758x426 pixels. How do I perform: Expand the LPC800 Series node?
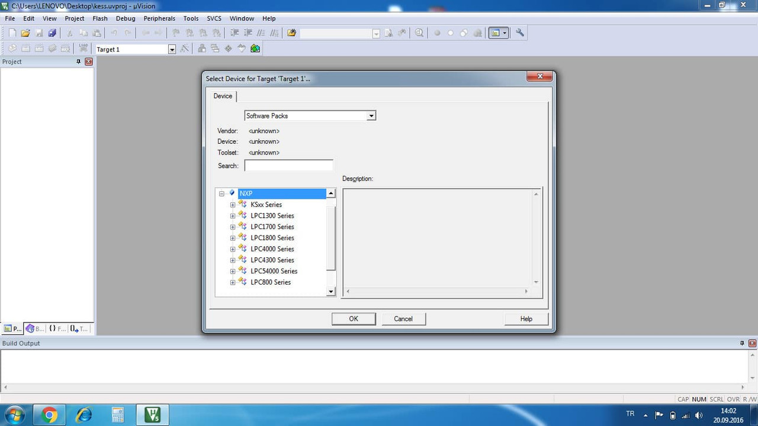click(233, 282)
